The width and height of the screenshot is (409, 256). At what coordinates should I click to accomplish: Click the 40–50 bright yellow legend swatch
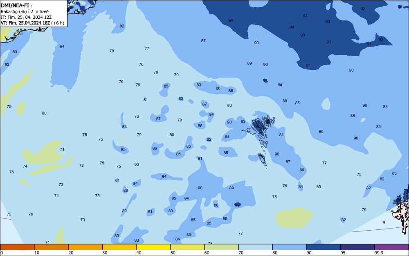[153, 247]
